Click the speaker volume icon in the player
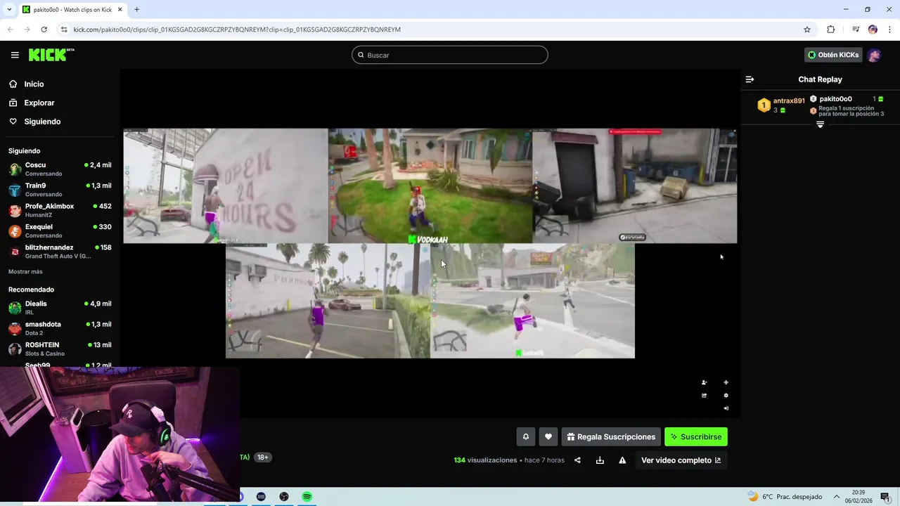The image size is (900, 506). (x=726, y=408)
